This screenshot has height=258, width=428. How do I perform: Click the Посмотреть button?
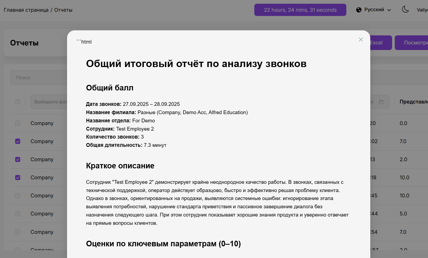pos(412,43)
